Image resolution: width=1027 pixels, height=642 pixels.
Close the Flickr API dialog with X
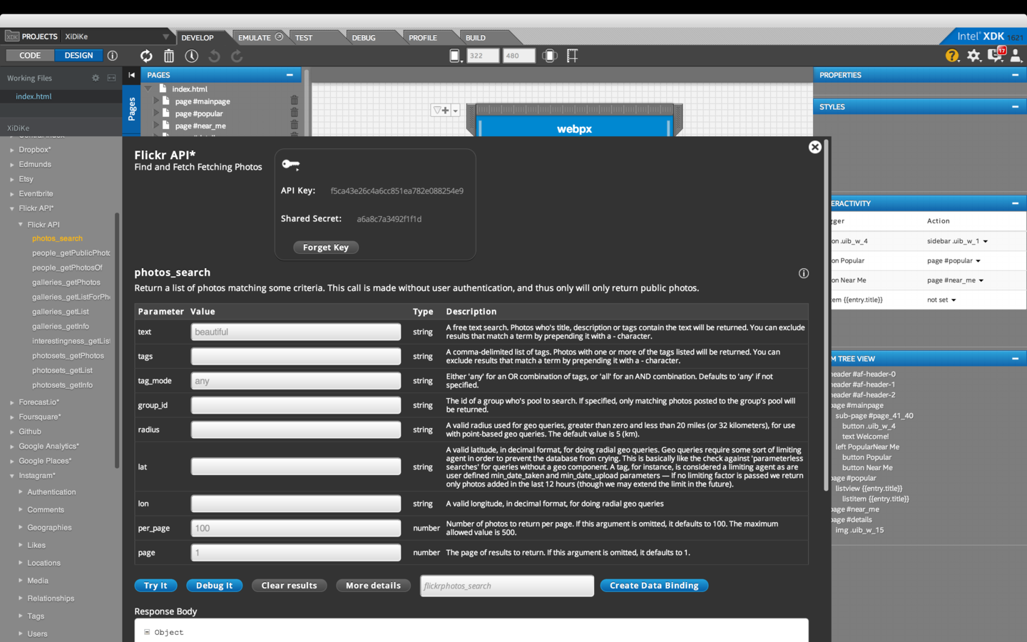coord(815,147)
